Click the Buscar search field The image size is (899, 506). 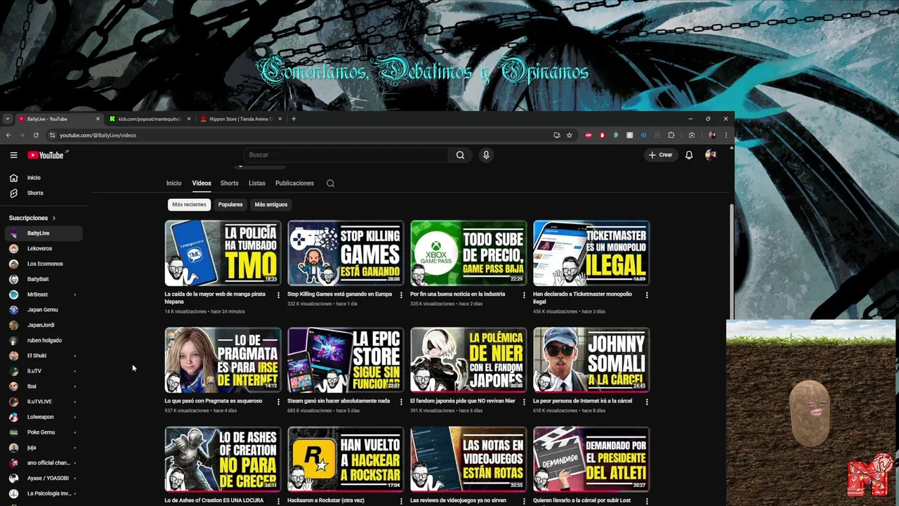tap(346, 155)
